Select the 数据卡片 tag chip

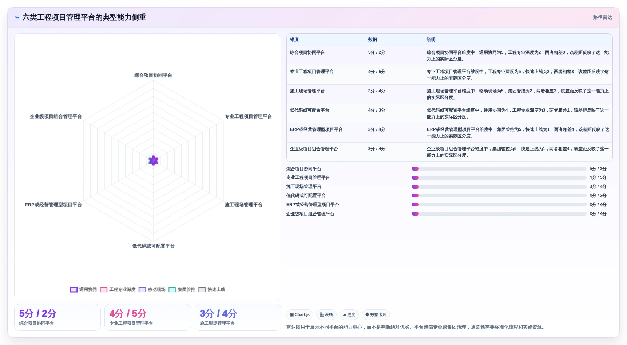[x=376, y=315]
